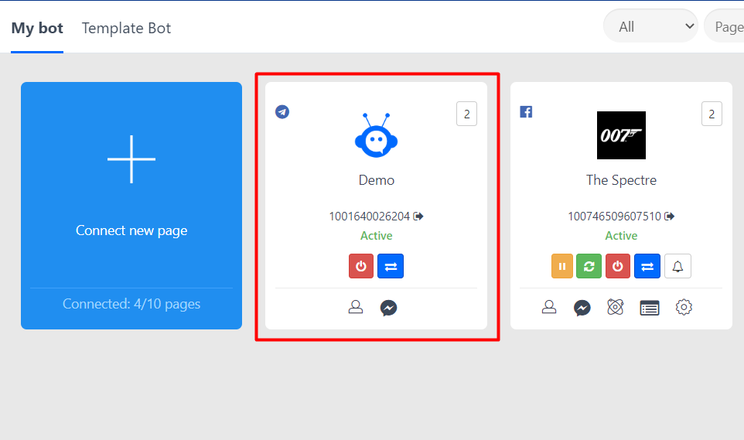Turn off the Demo bot with the power button
This screenshot has height=440, width=744.
361,266
